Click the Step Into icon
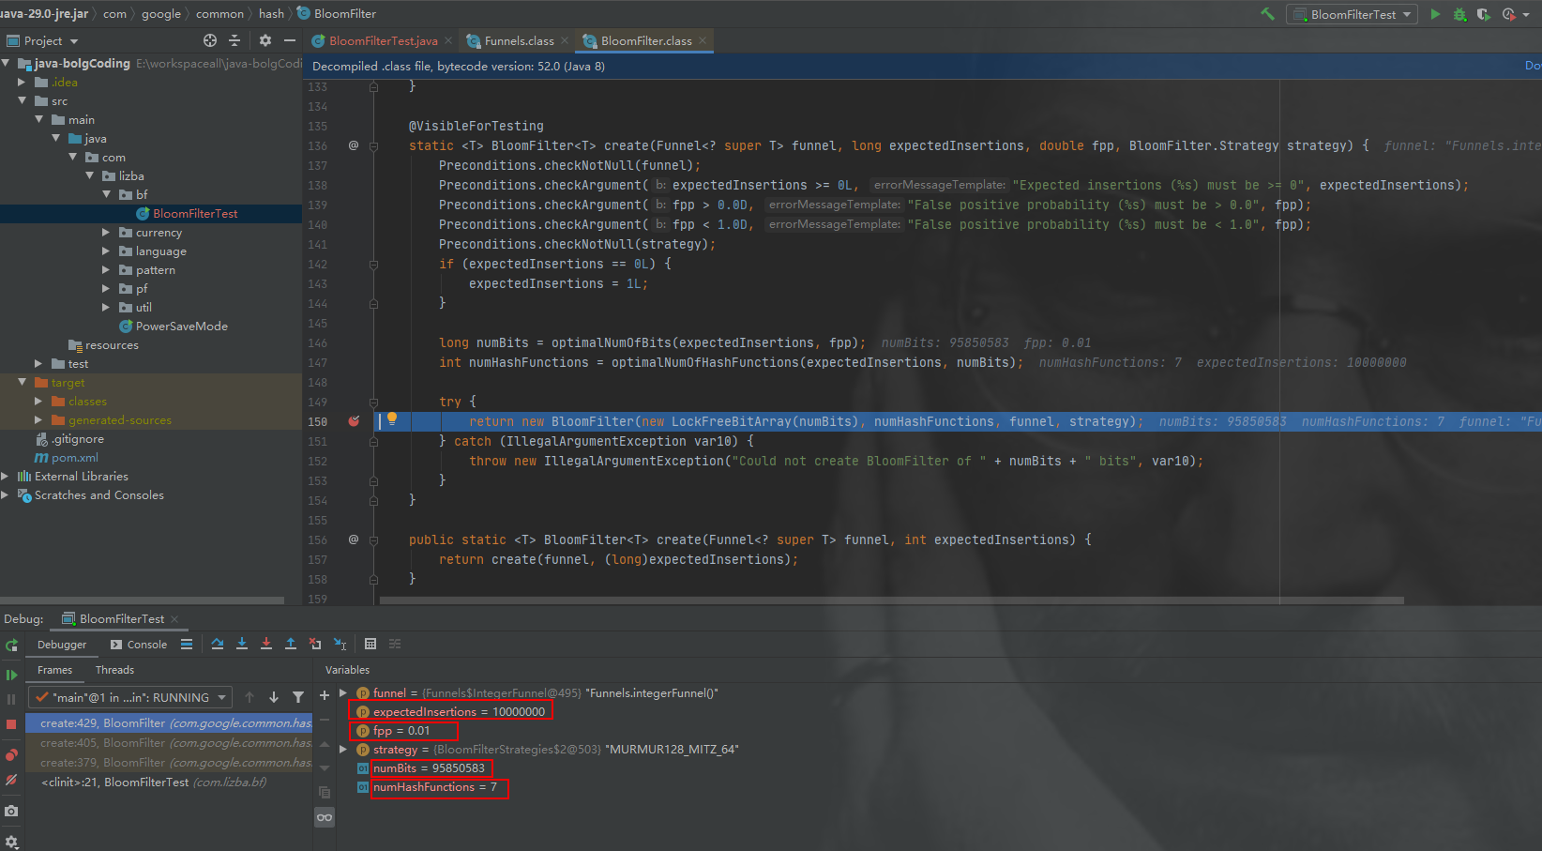 tap(242, 644)
